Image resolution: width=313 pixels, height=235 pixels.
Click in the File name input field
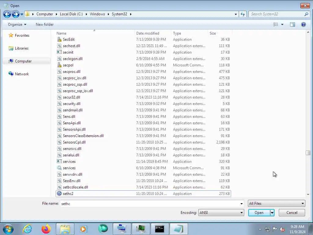[150, 203]
